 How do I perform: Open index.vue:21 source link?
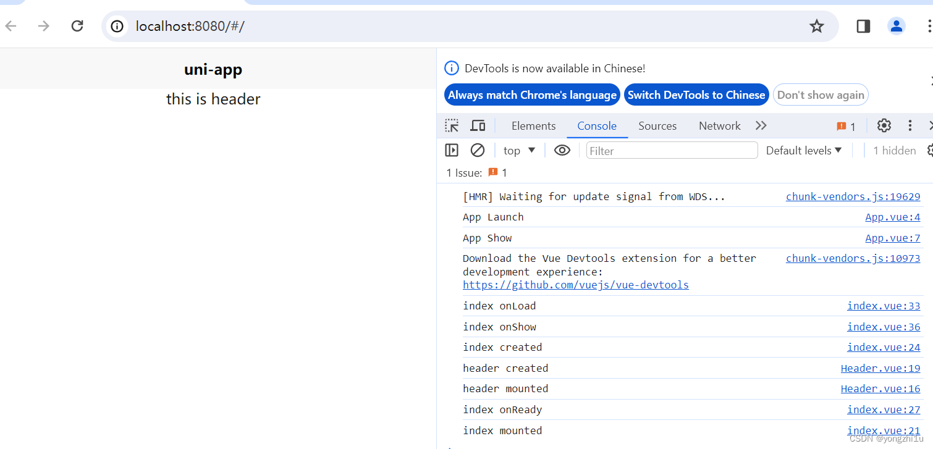coord(884,430)
